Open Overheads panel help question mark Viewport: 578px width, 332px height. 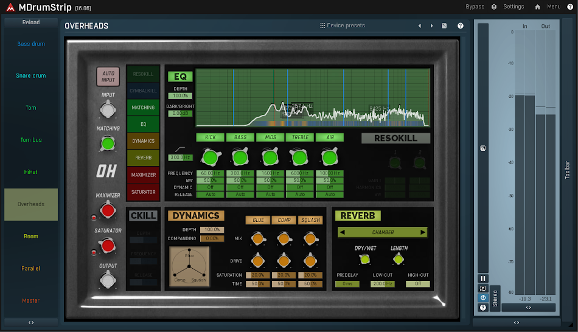pos(461,26)
